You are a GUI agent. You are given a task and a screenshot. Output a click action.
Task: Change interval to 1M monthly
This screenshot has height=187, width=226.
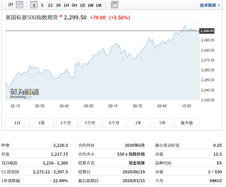tap(98, 5)
